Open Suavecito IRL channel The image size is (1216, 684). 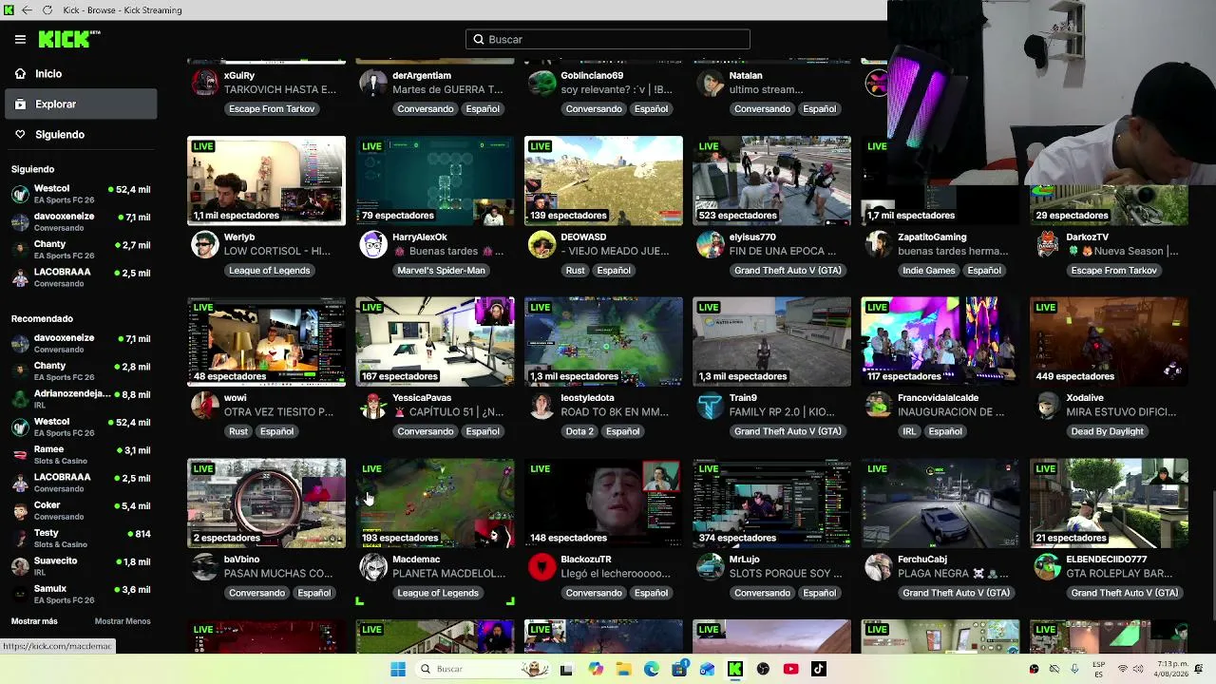coord(81,566)
